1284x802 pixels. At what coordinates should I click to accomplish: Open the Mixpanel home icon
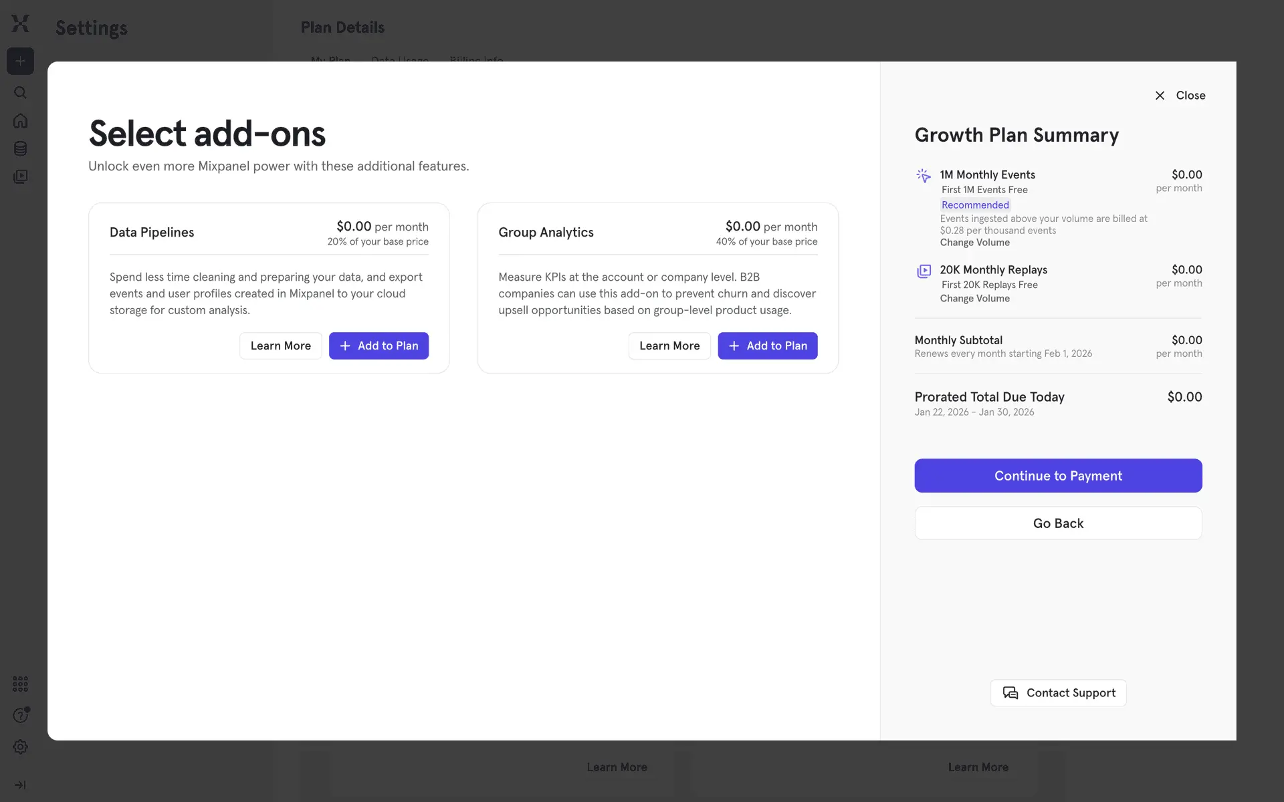(21, 121)
